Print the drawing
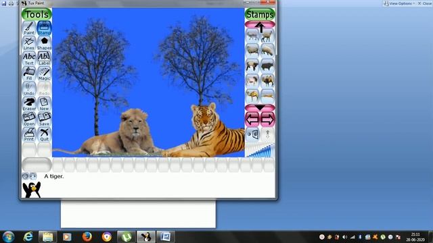Image resolution: width=433 pixels, height=243 pixels. (29, 134)
